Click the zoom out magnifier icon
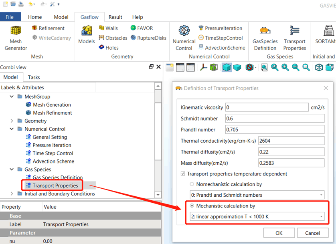The image size is (336, 244). tap(296, 67)
